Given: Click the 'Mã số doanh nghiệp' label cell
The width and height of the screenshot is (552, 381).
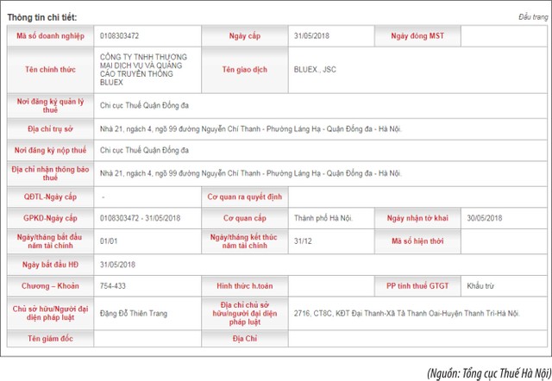Looking at the screenshot, I should tap(50, 35).
